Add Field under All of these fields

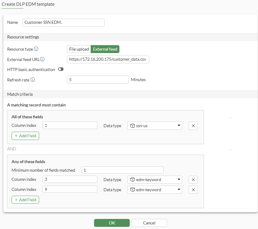click(25, 136)
